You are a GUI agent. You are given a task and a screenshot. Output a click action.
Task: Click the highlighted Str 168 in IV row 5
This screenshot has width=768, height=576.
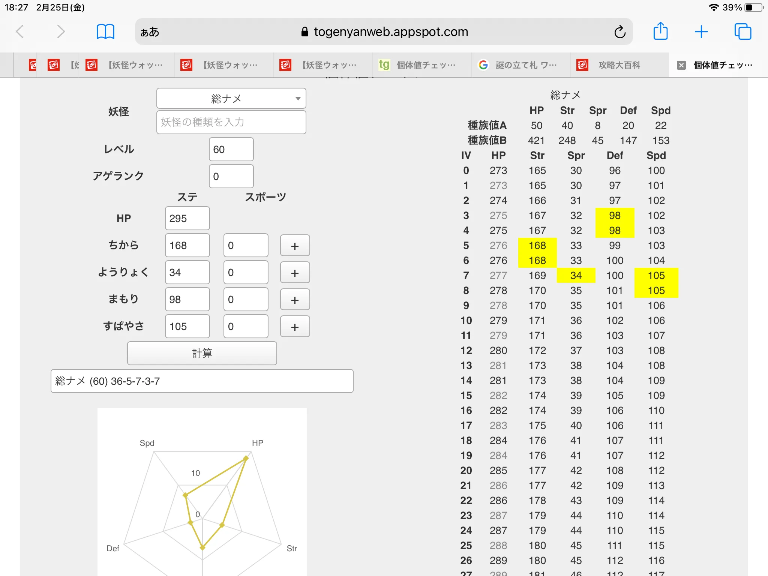pos(537,245)
